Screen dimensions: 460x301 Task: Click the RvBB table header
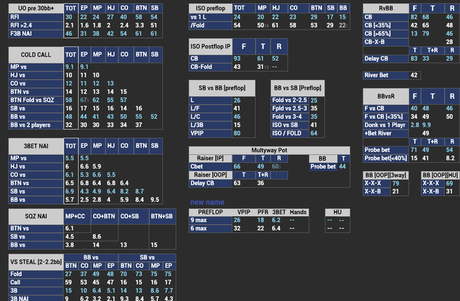point(386,9)
